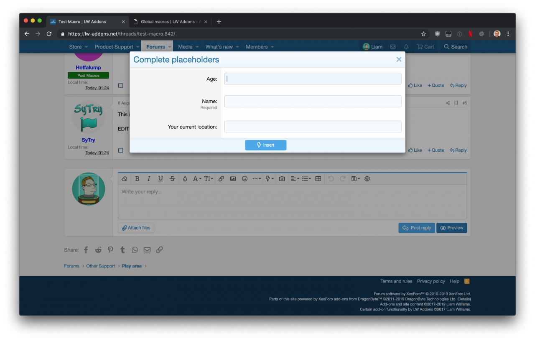Toggle editor settings gear icon
535x341 pixels.
tap(367, 179)
